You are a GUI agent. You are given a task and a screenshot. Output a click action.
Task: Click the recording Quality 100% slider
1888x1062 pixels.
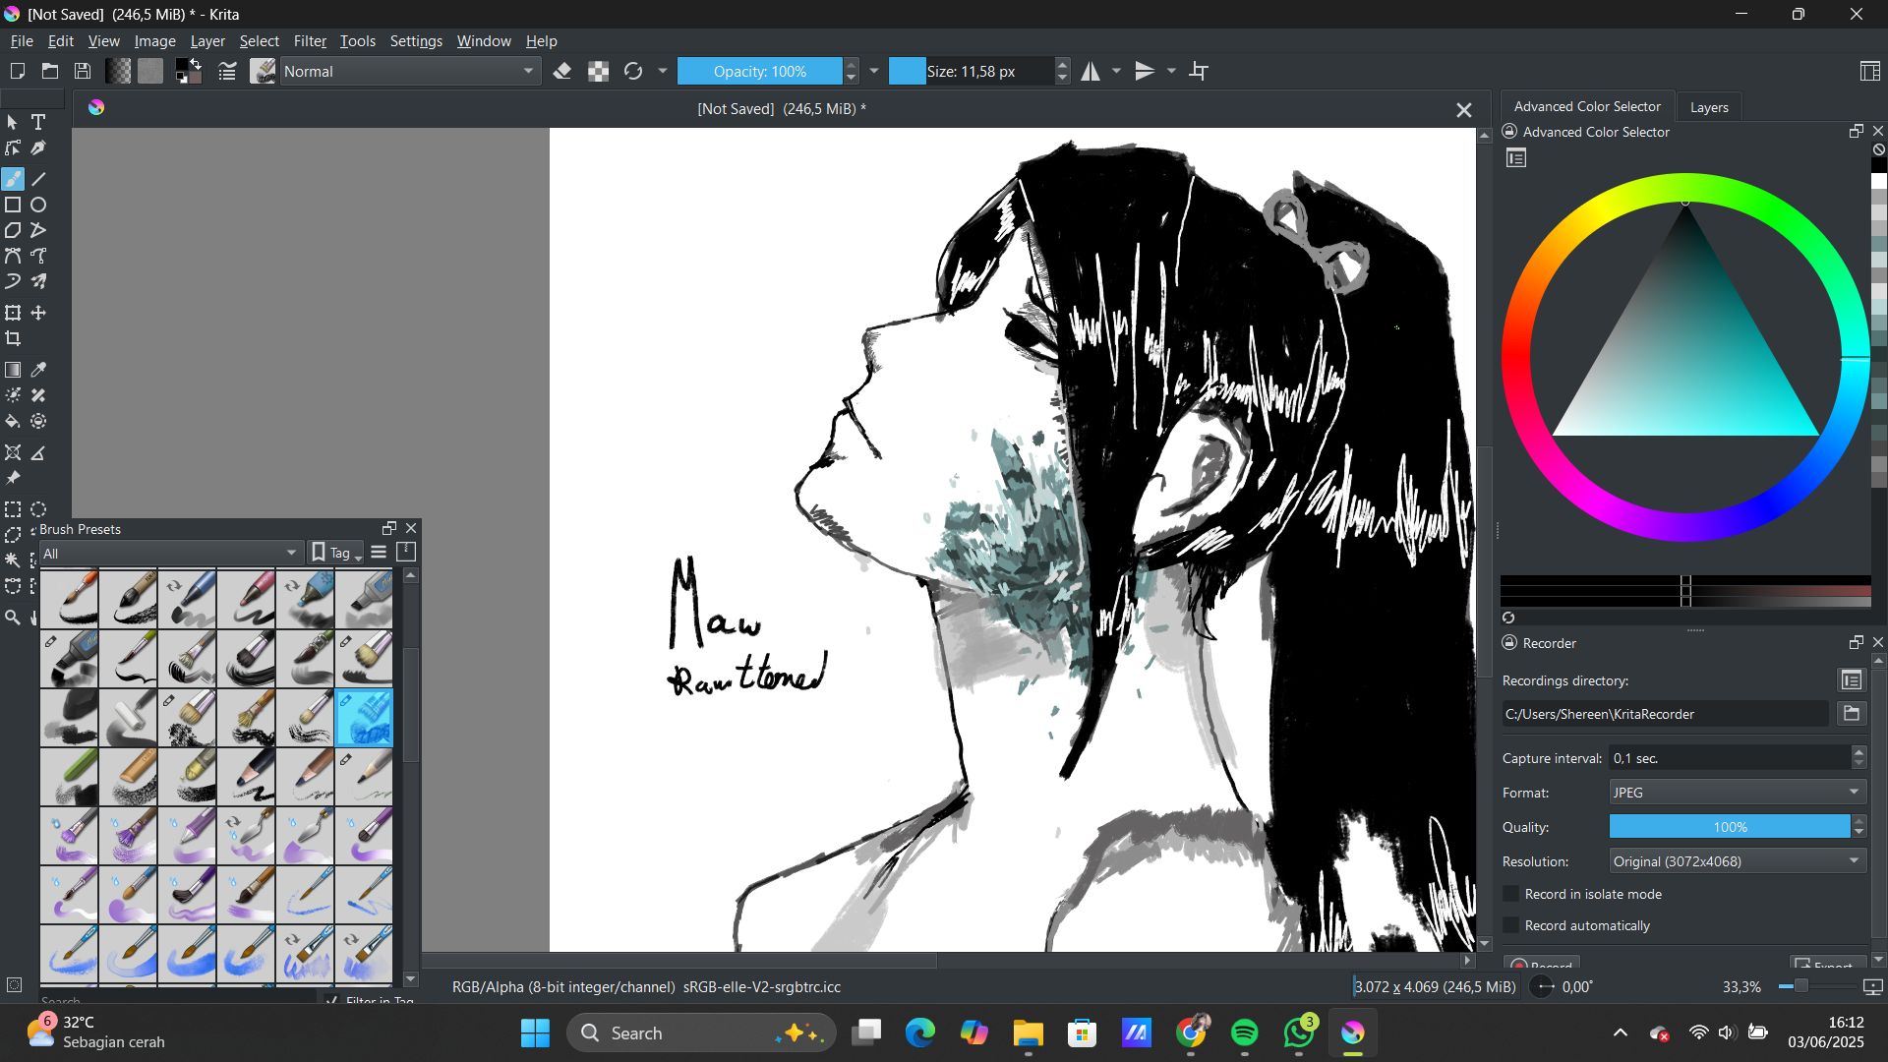[1730, 827]
